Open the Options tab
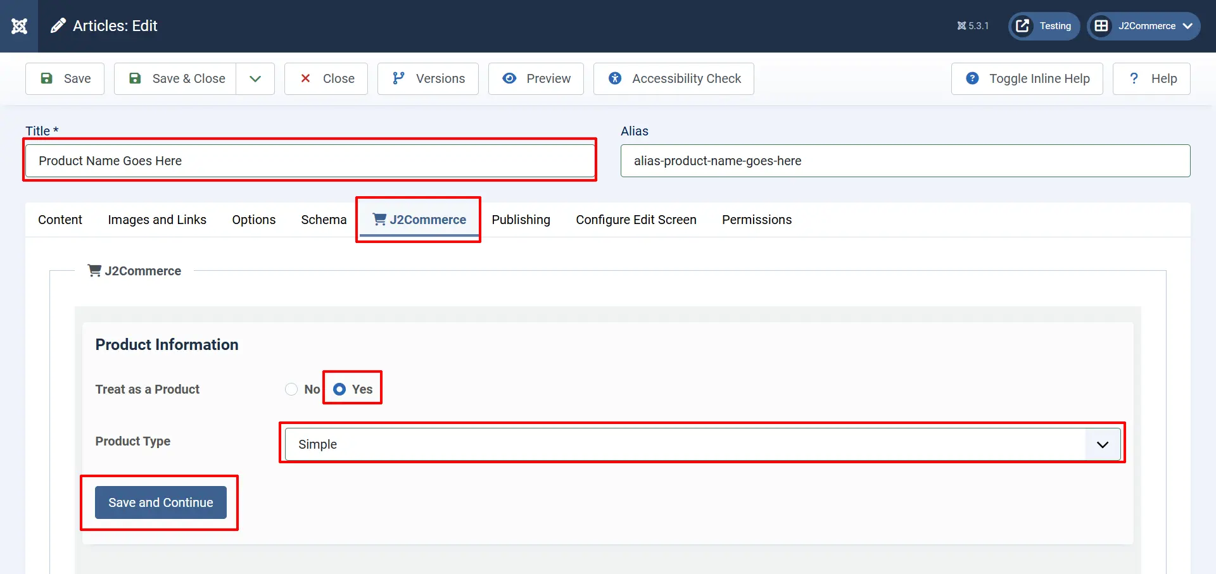 point(253,220)
